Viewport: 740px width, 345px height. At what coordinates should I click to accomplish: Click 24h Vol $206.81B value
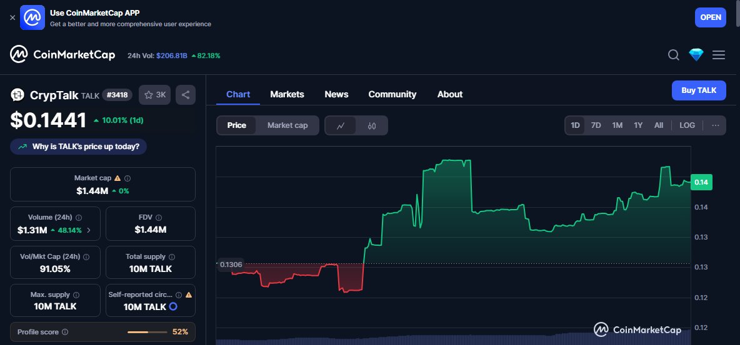(172, 56)
